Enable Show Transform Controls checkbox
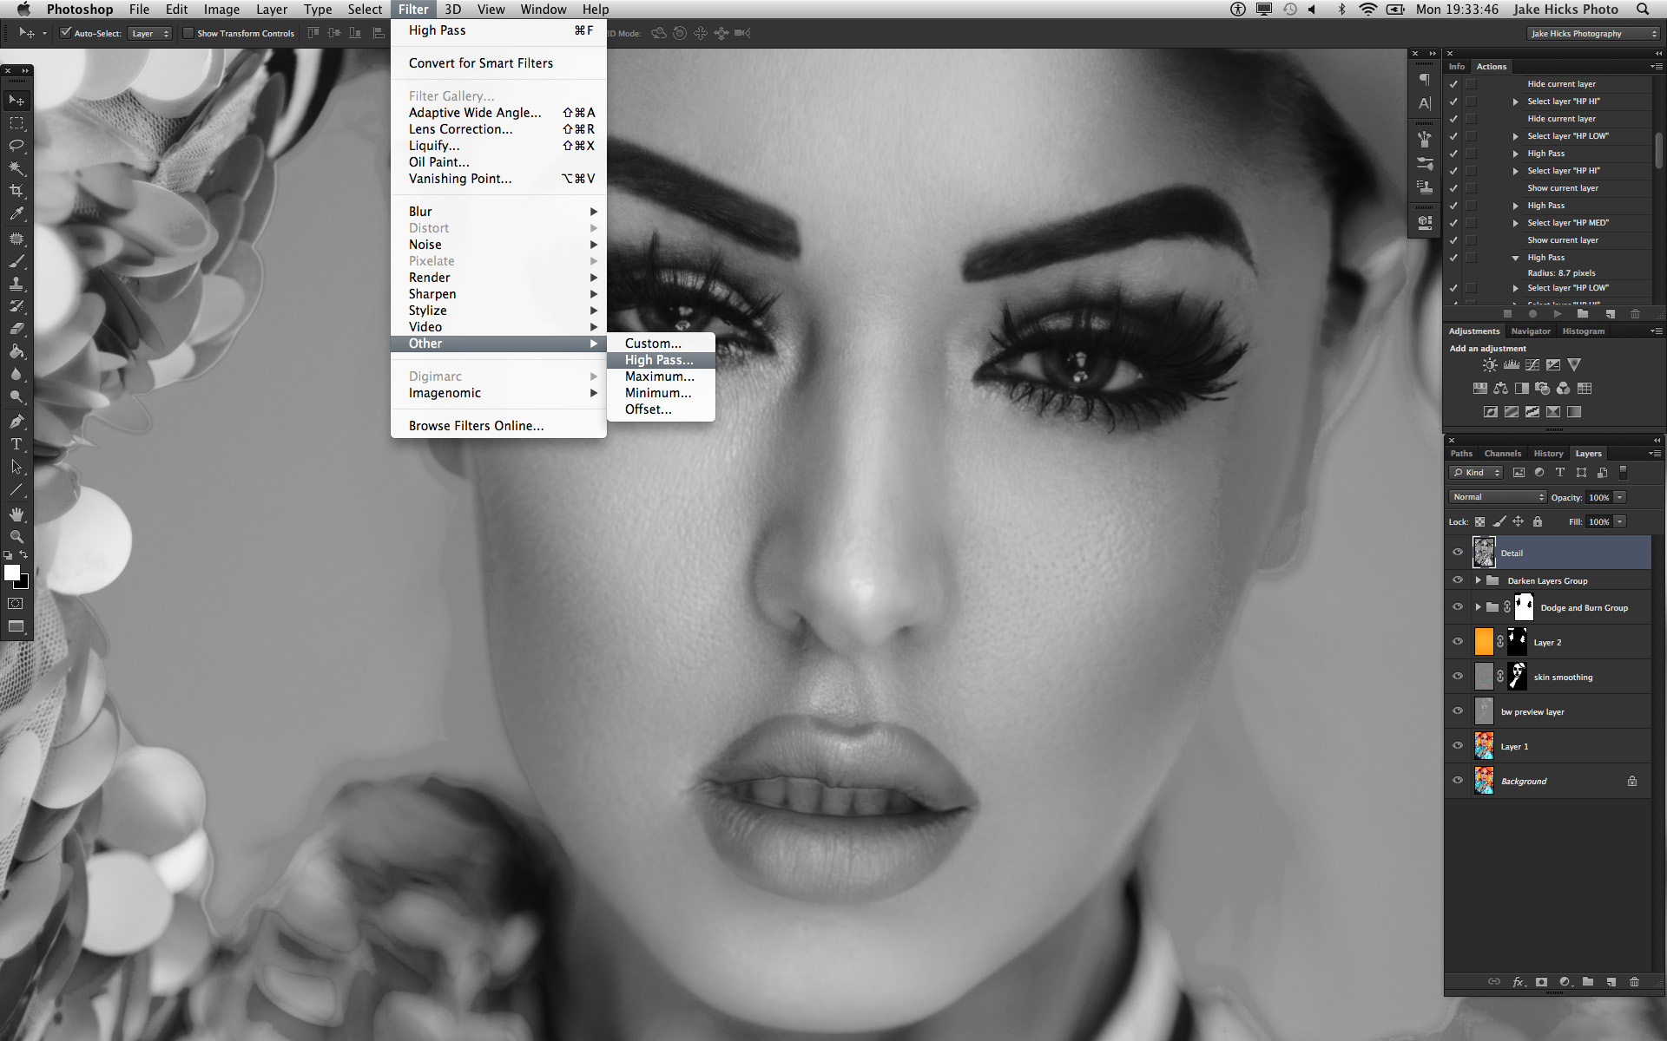The height and width of the screenshot is (1041, 1667). [x=188, y=33]
